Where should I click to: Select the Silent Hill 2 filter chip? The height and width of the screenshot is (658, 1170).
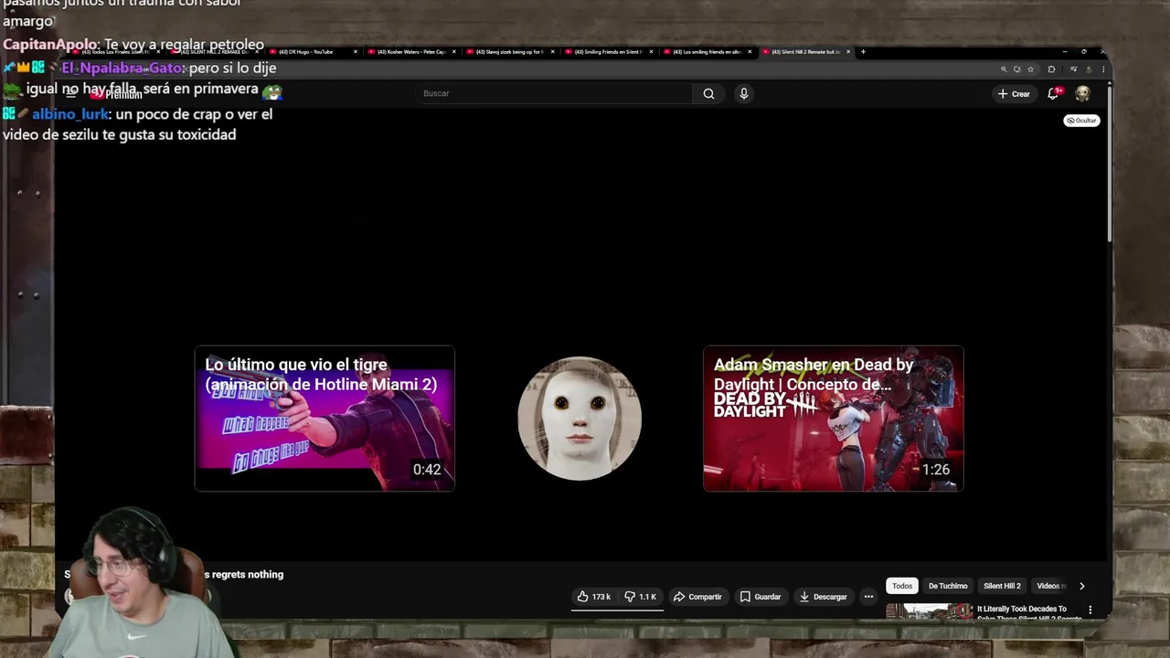click(x=1002, y=586)
